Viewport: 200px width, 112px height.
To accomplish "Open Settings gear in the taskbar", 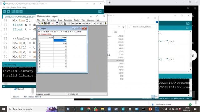I will point(130,109).
